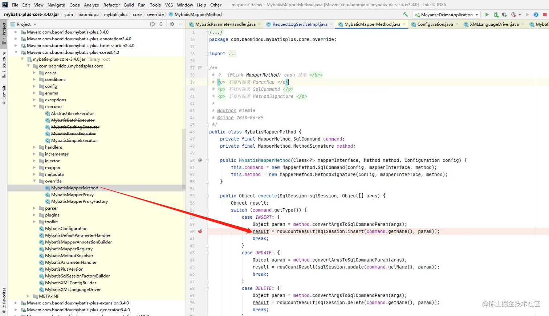Open the Structure side tool tab
This screenshot has height=316, width=549.
pyautogui.click(x=4, y=65)
